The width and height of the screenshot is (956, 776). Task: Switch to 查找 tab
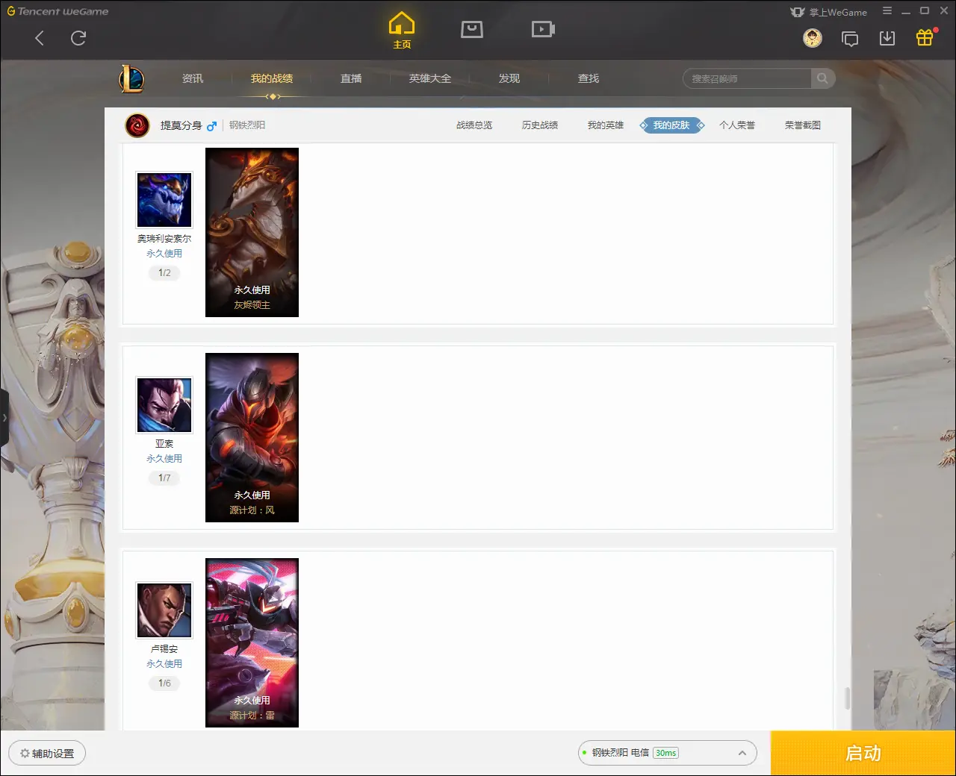tap(589, 78)
